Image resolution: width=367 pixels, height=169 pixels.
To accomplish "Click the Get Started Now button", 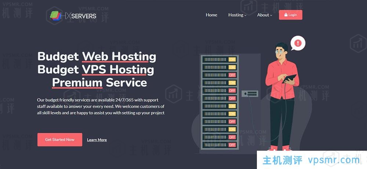I will pos(60,140).
